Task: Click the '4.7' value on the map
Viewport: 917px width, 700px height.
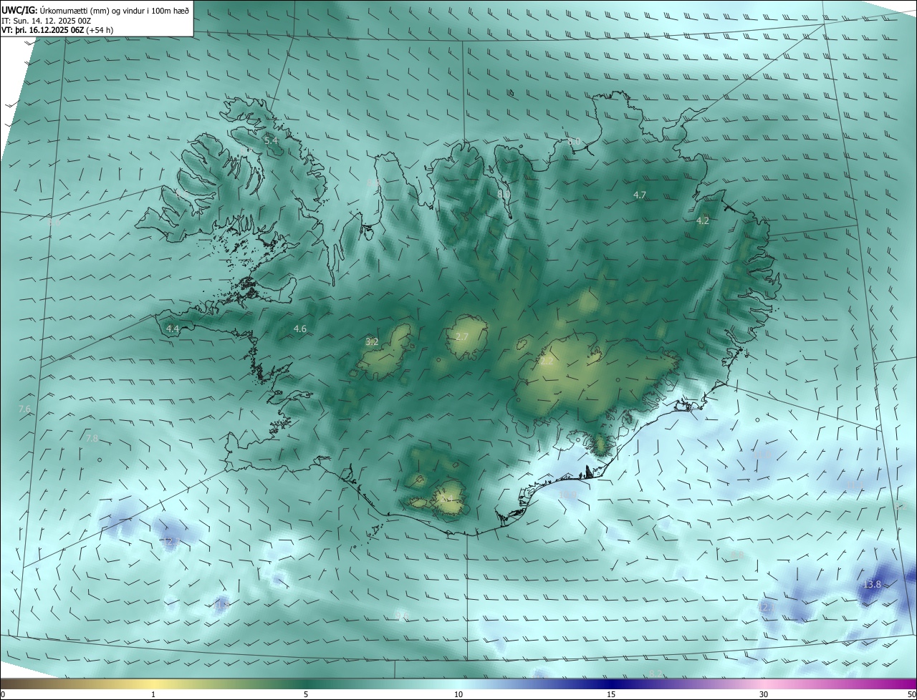Action: point(640,195)
